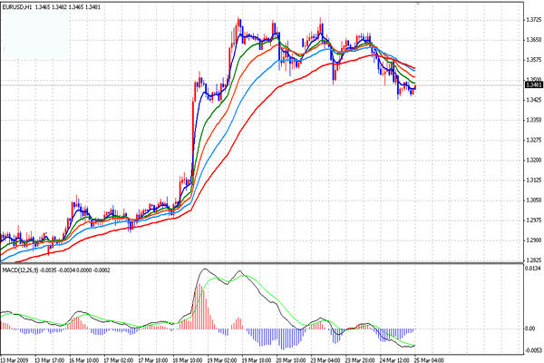This screenshot has width=544, height=363.
Task: Click the 1.3725 price axis label
Action: tap(534, 20)
